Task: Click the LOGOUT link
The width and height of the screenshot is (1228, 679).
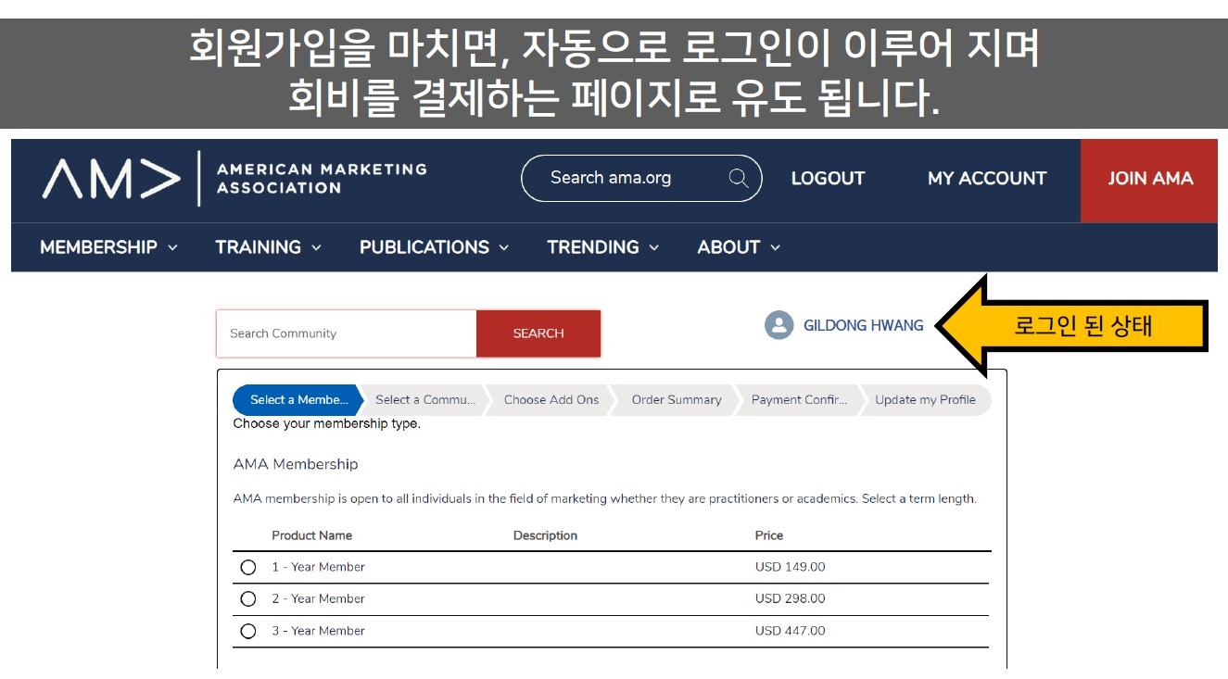Action: pos(828,179)
